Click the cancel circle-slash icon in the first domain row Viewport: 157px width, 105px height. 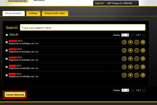[x=143, y=42]
